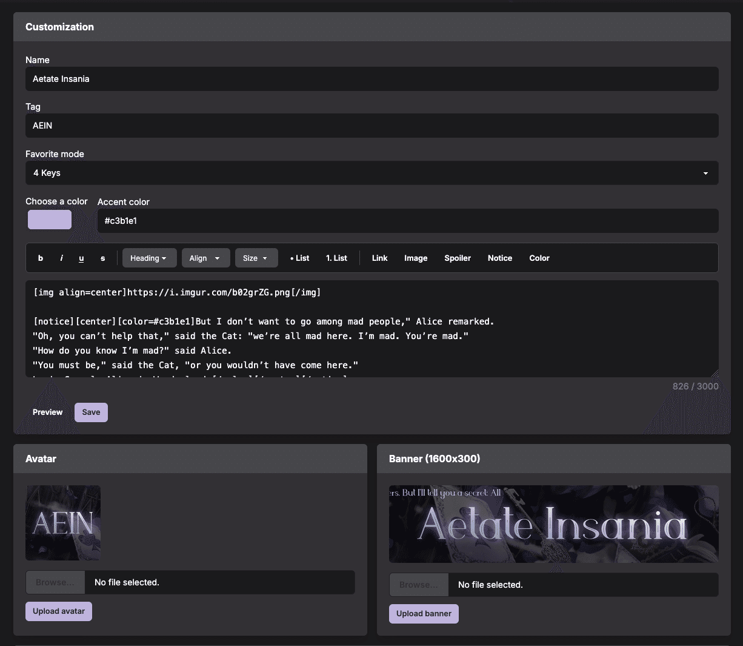Click the Favorite mode label
743x646 pixels.
pyautogui.click(x=55, y=154)
